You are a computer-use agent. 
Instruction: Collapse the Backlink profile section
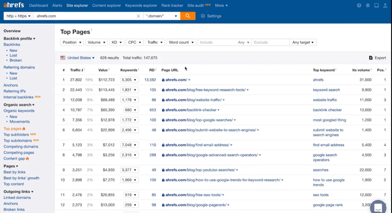[x=19, y=38]
